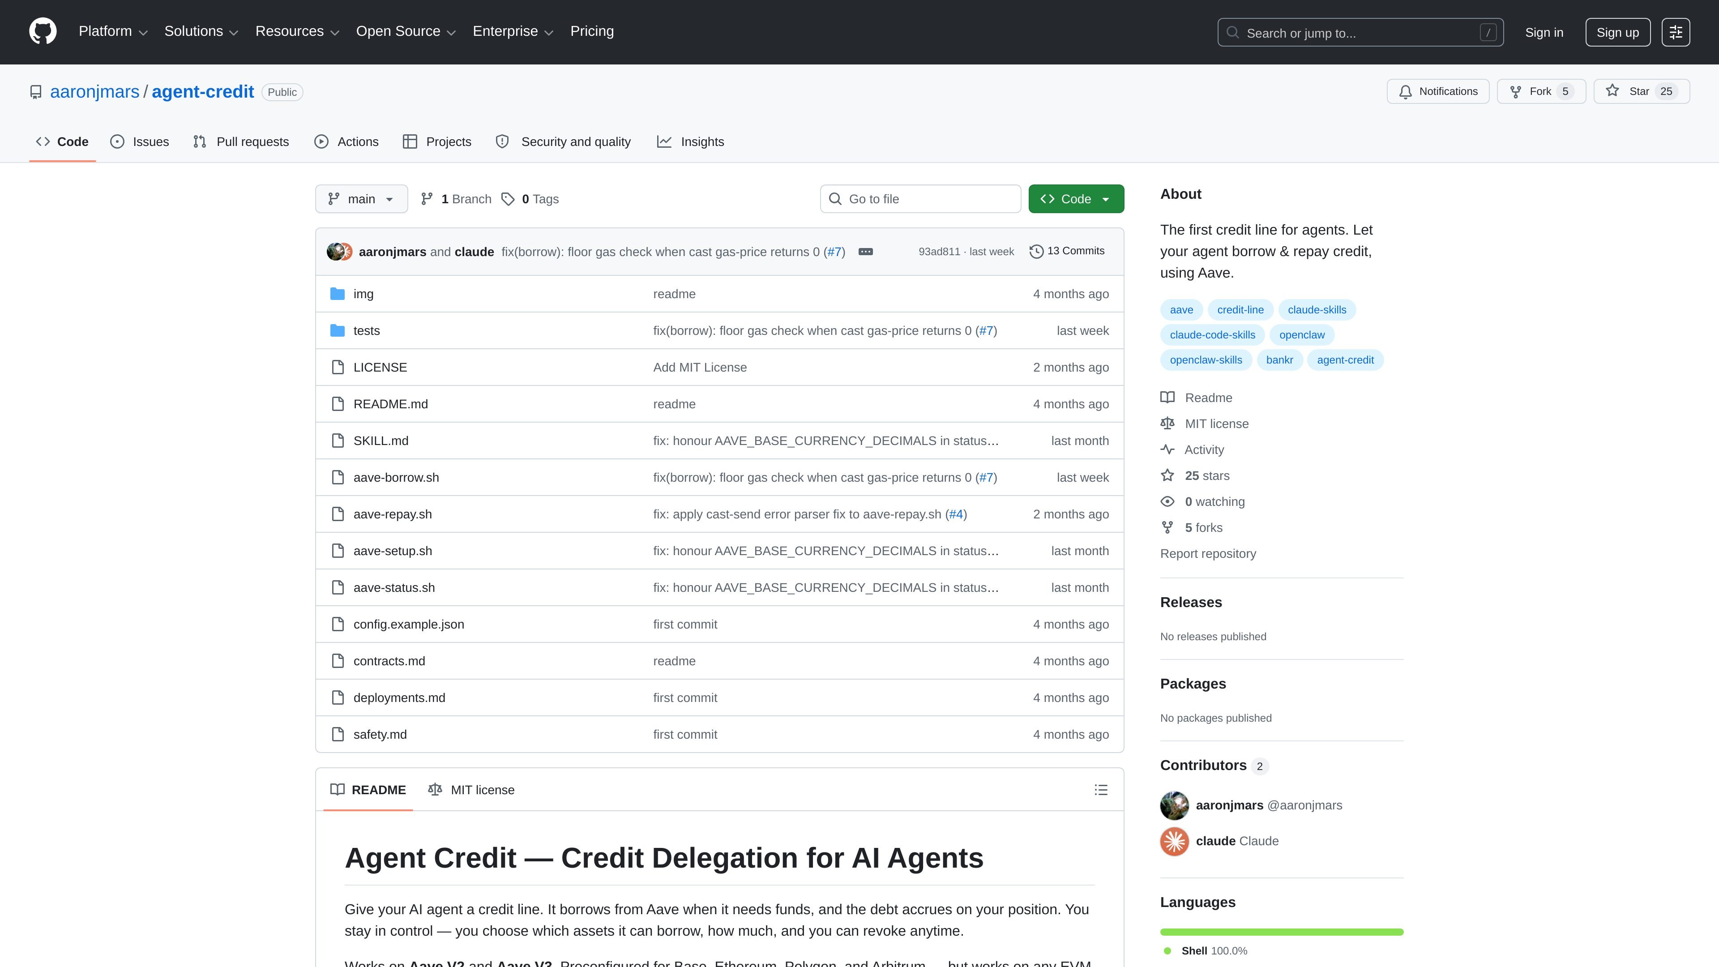Select the MIT license tab in README
The width and height of the screenshot is (1719, 967).
(x=471, y=790)
